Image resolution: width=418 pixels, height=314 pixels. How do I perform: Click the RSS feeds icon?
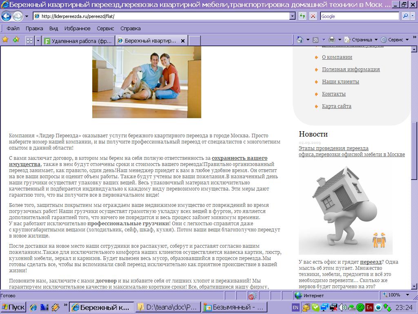coord(316,40)
